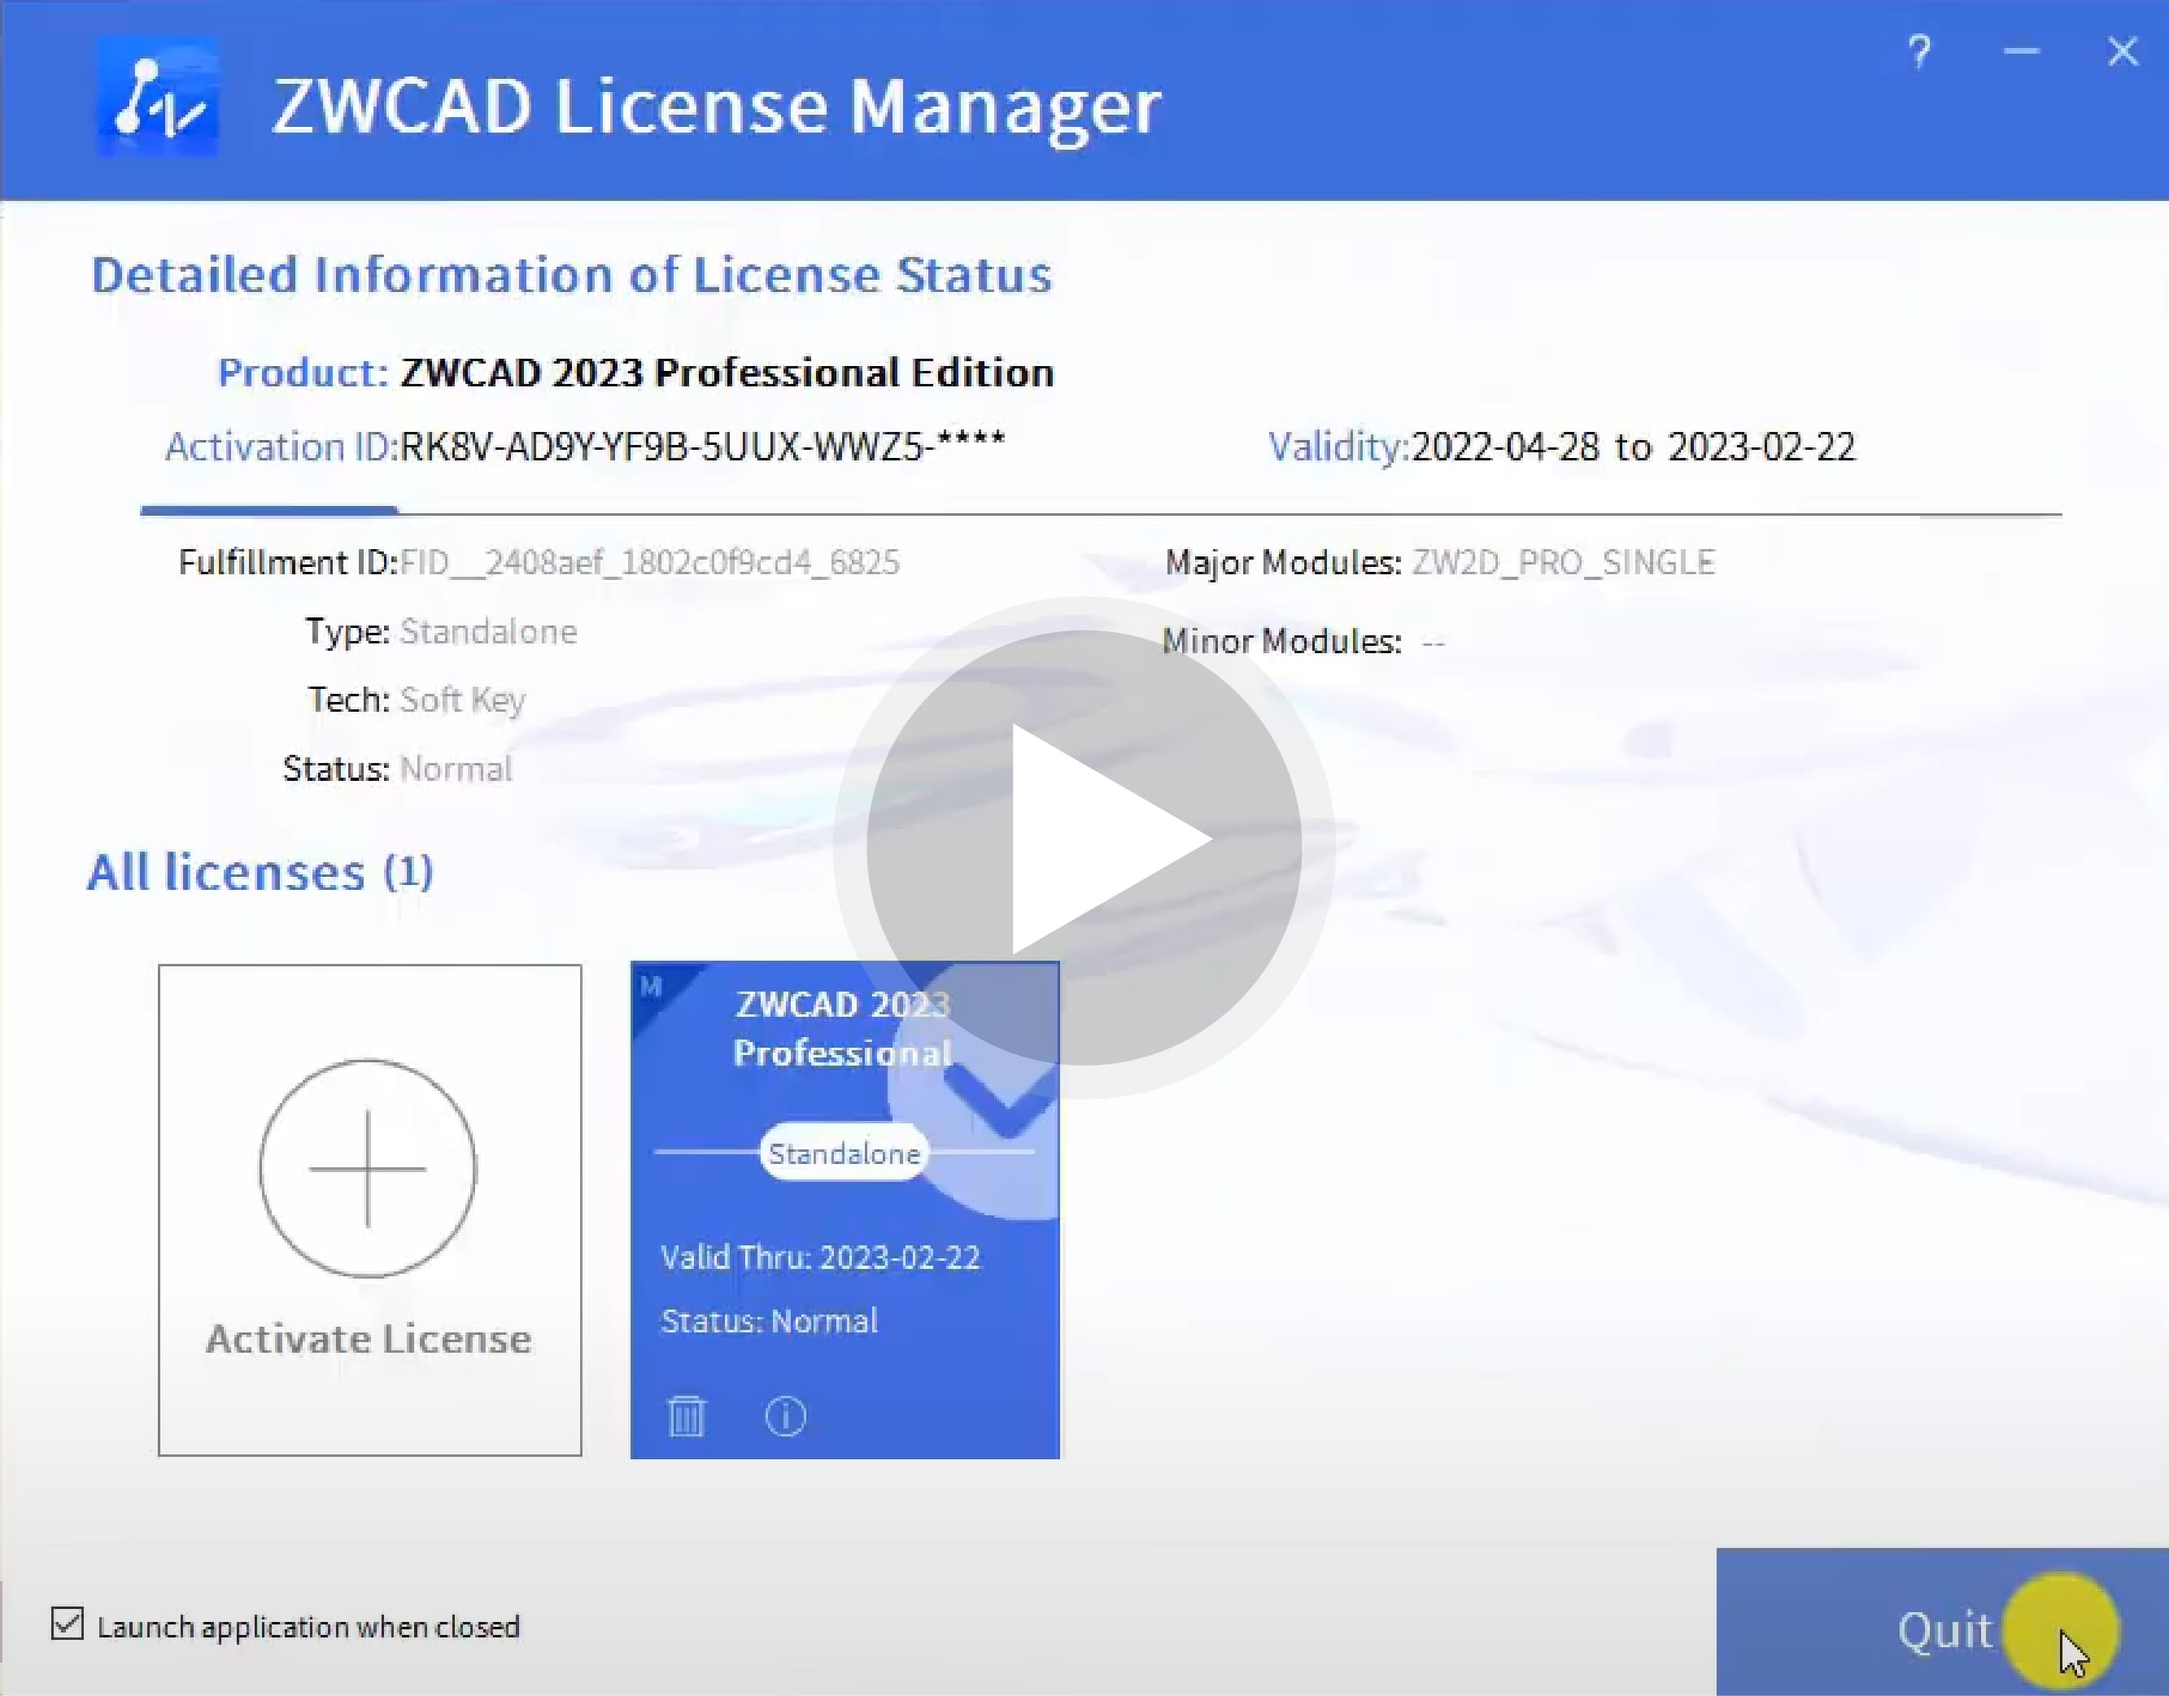Viewport: 2169px width, 1696px height.
Task: Click the help question mark icon
Action: tap(1918, 51)
